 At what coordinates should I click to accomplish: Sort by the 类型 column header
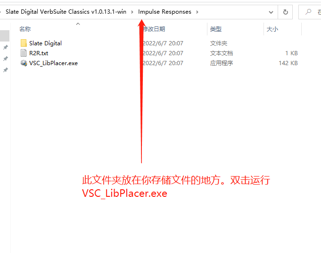[215, 29]
